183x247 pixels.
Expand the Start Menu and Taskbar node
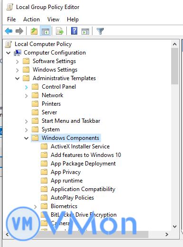[x=26, y=121]
